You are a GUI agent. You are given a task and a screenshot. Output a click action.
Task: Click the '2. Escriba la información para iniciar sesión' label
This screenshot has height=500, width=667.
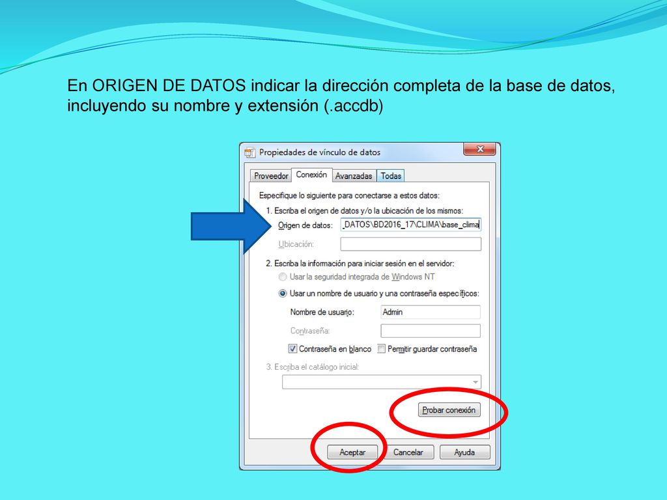[x=360, y=264]
